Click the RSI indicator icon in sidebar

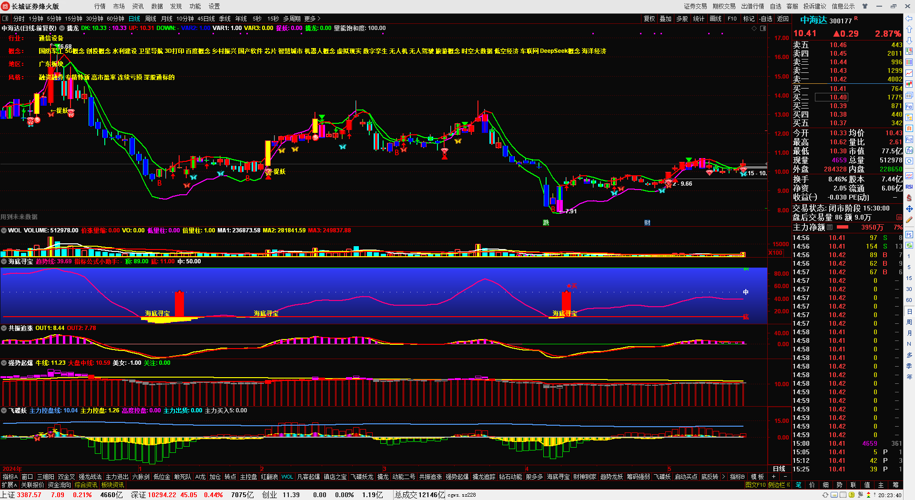point(909,187)
